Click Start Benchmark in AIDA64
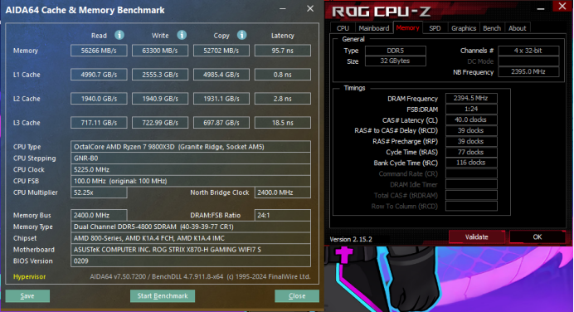The width and height of the screenshot is (574, 312). 163,296
